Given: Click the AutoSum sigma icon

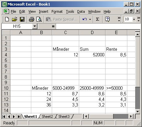Looking at the screenshot, I should 97,19.
